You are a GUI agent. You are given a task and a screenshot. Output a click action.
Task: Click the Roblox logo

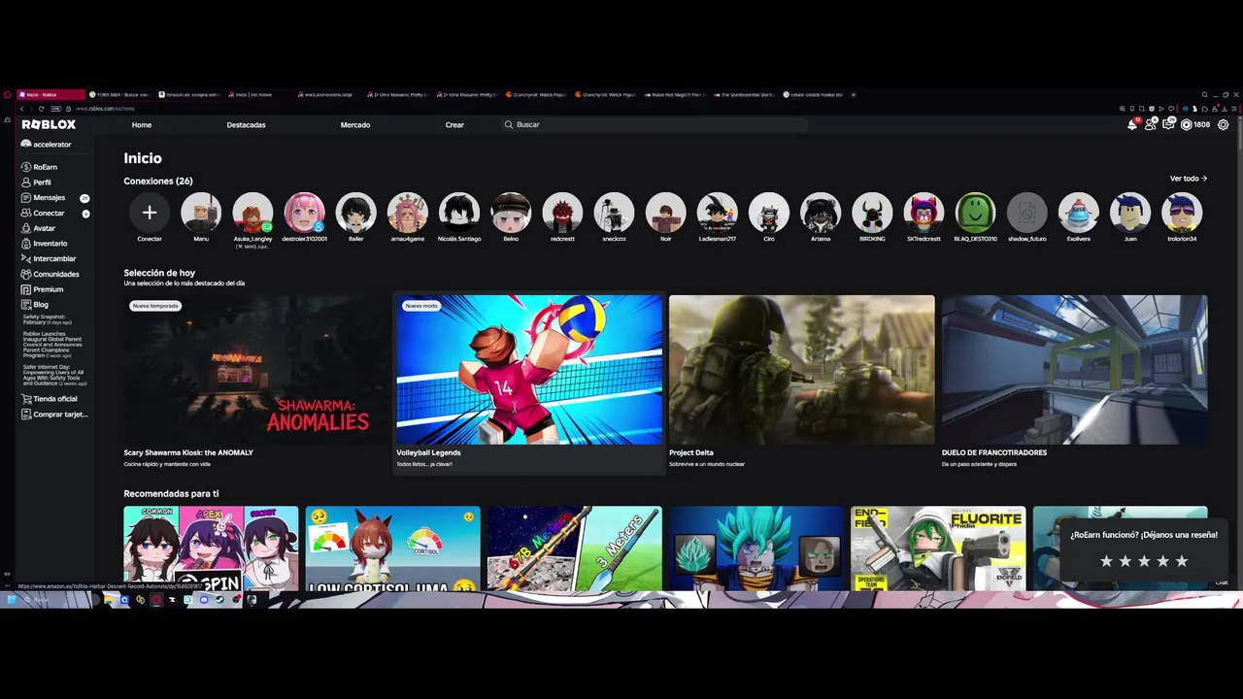pyautogui.click(x=49, y=124)
